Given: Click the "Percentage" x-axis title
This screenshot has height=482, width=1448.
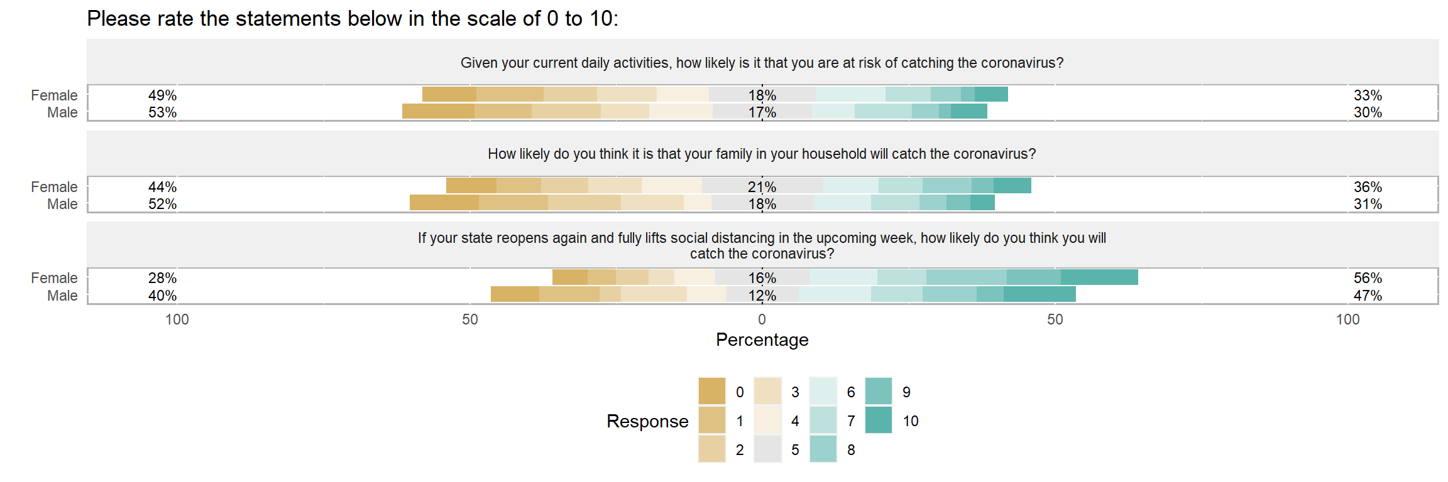Looking at the screenshot, I should pos(762,340).
